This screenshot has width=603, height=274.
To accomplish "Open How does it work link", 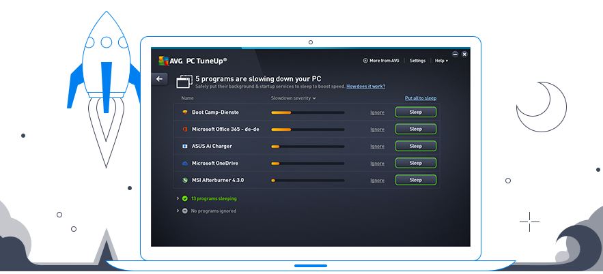I will coord(366,87).
